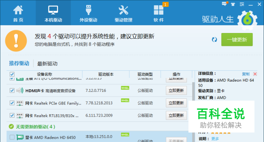The image size is (264, 142).
Task: Update the Realtek RTL8139/810x driver
Action: [x=176, y=115]
